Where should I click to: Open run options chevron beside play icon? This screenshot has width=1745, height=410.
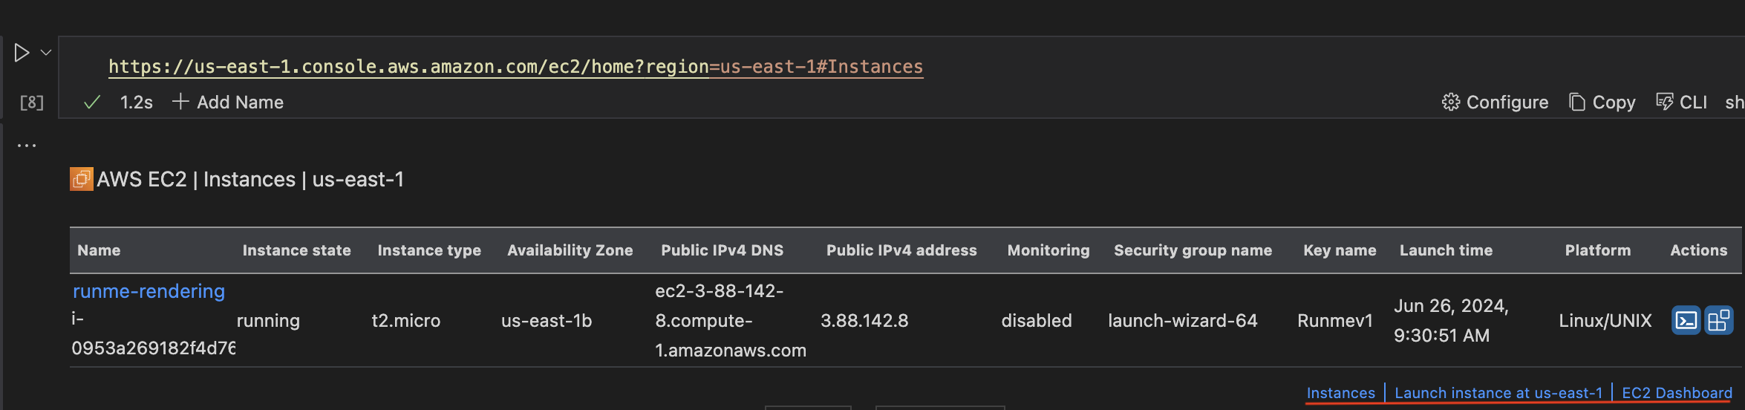click(x=46, y=53)
